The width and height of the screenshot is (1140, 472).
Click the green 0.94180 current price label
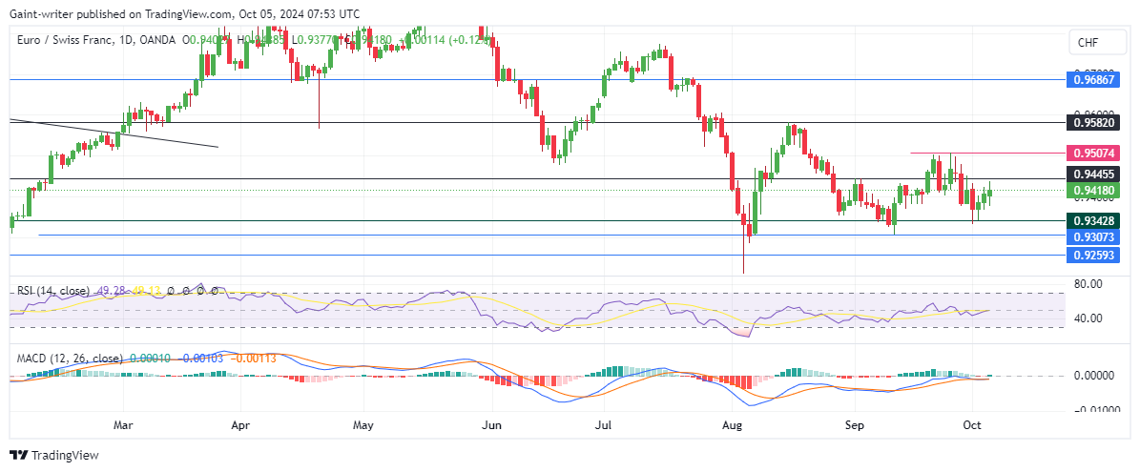click(1092, 191)
